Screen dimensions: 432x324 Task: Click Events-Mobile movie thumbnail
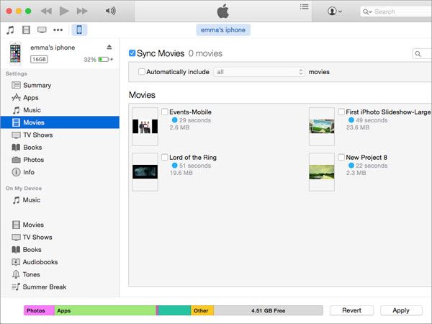[x=145, y=127]
